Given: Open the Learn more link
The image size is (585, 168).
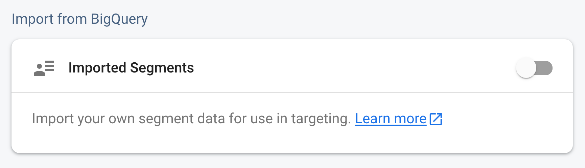Looking at the screenshot, I should (x=391, y=119).
